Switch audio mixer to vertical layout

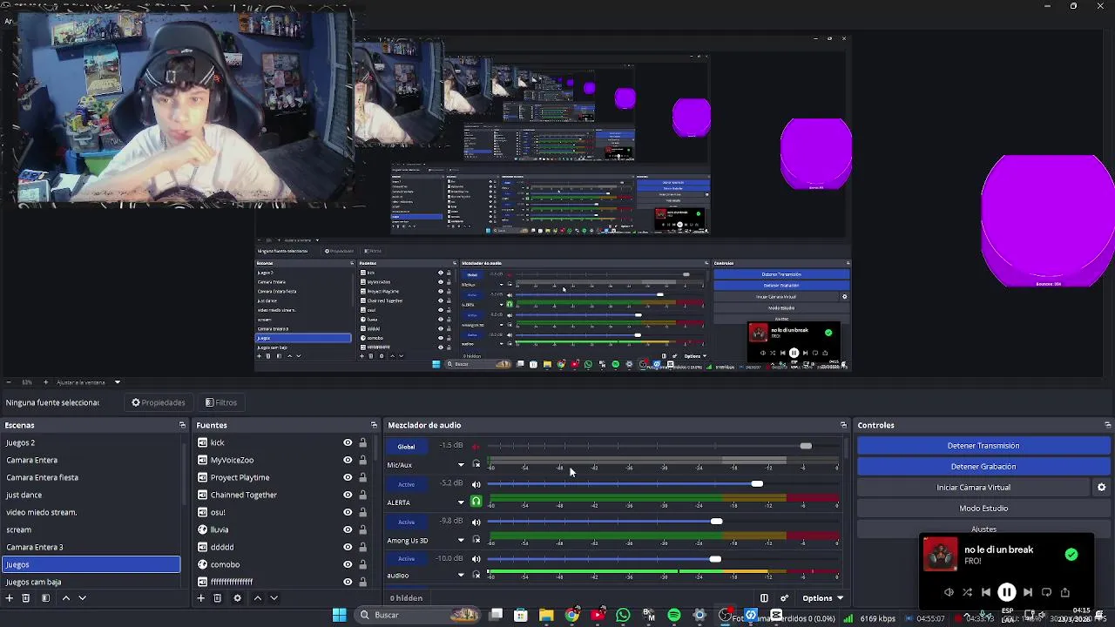764,598
